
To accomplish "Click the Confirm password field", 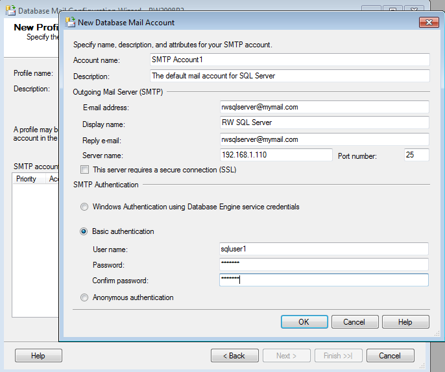I will (324, 280).
